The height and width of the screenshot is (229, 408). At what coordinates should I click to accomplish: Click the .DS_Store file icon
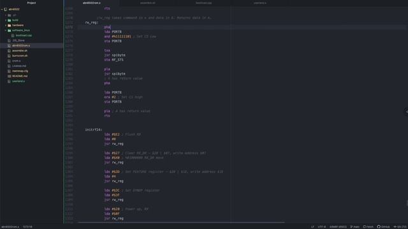(9, 41)
